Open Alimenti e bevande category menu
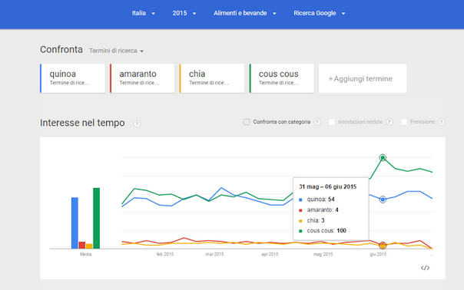The height and width of the screenshot is (290, 464). [x=245, y=13]
